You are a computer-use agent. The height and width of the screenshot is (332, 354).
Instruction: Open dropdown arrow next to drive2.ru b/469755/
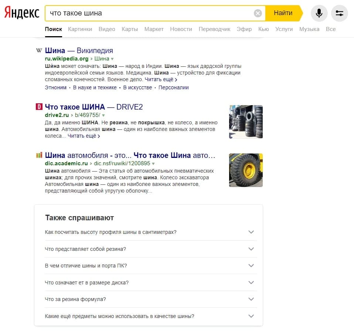(103, 115)
